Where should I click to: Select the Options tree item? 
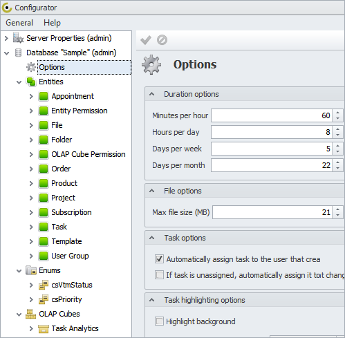click(84, 67)
